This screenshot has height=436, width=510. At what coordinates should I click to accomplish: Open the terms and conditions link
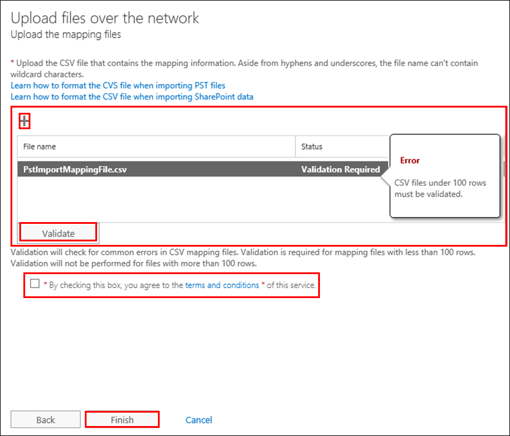pyautogui.click(x=222, y=285)
